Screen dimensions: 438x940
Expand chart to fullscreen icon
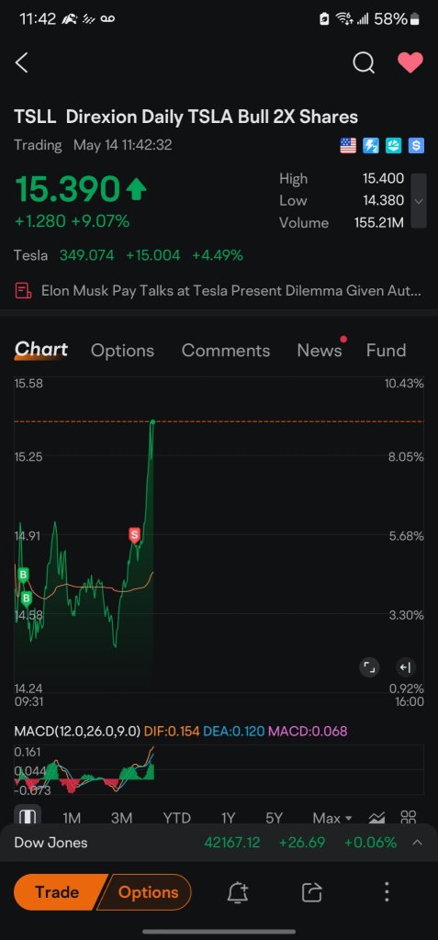369,667
